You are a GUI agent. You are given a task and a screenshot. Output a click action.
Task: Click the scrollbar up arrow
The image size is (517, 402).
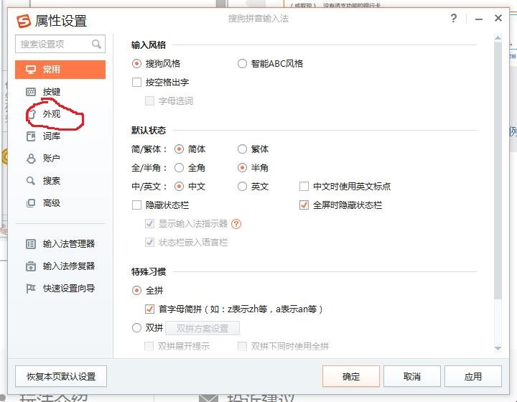(498, 38)
